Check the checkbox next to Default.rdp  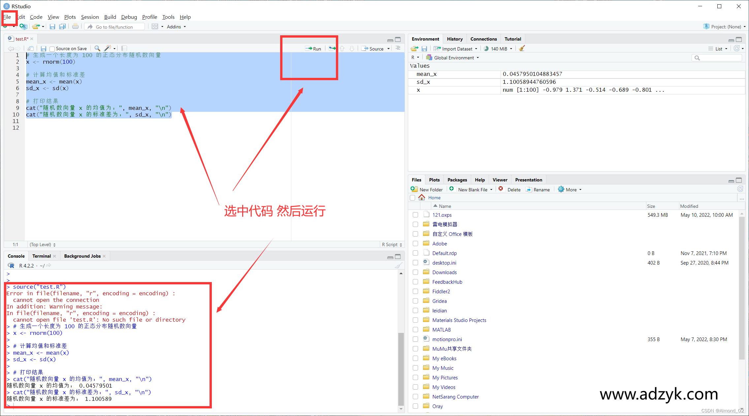pyautogui.click(x=415, y=253)
